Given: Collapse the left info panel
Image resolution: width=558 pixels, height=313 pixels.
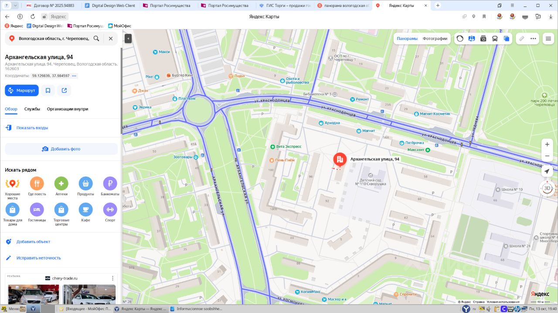Looking at the screenshot, I should (128, 39).
